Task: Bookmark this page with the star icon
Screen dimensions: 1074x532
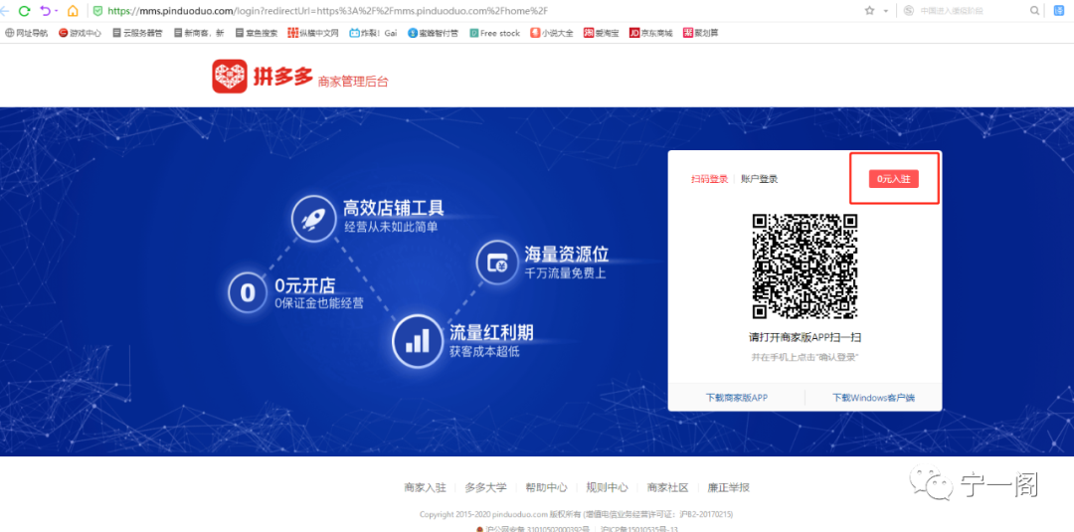Action: tap(870, 11)
